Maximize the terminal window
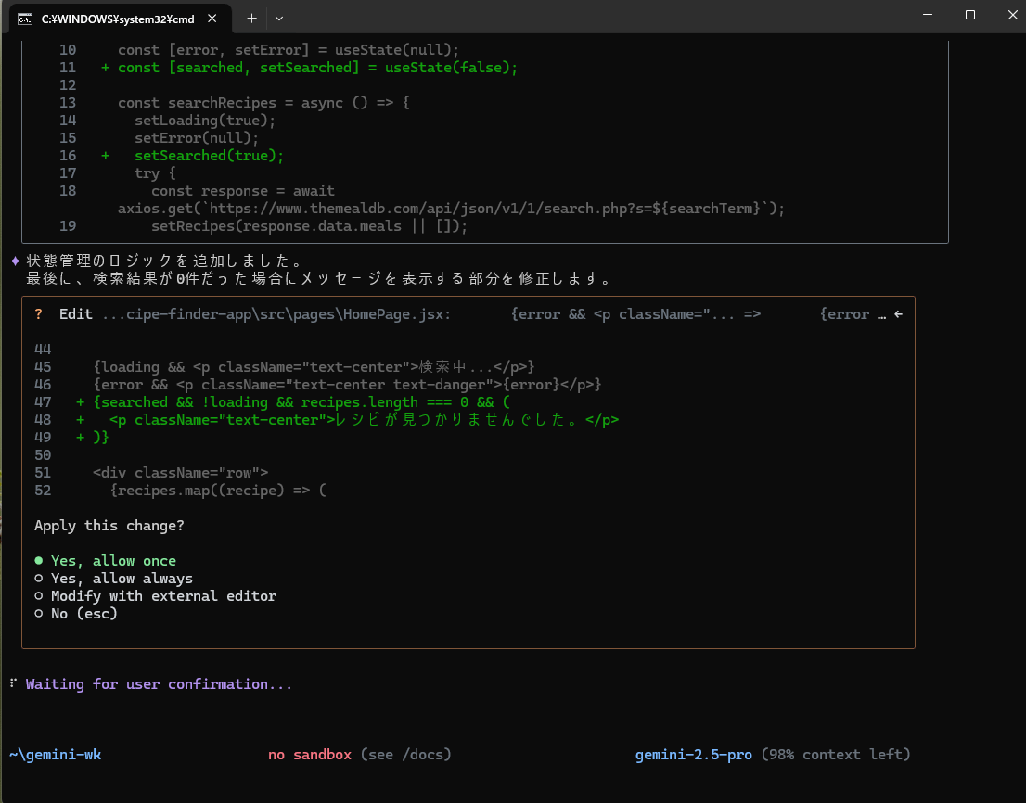This screenshot has height=803, width=1026. pyautogui.click(x=969, y=15)
